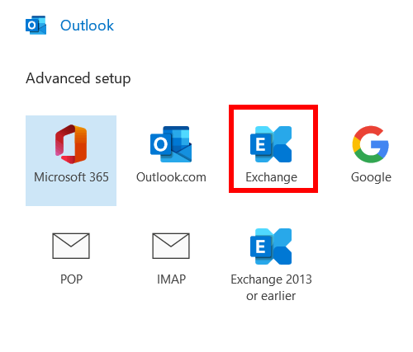The height and width of the screenshot is (352, 413).
Task: Click the blue Outlook title text
Action: (x=87, y=26)
